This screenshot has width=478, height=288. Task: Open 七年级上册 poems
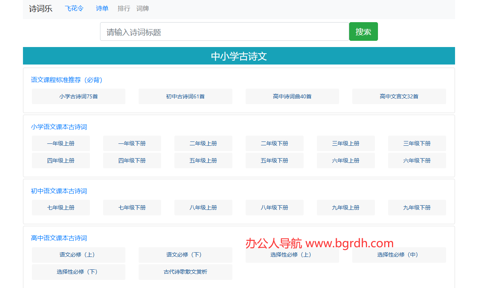(61, 208)
